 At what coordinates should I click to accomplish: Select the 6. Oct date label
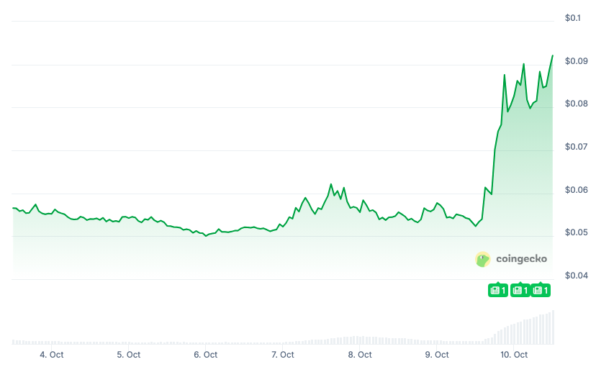tap(206, 355)
